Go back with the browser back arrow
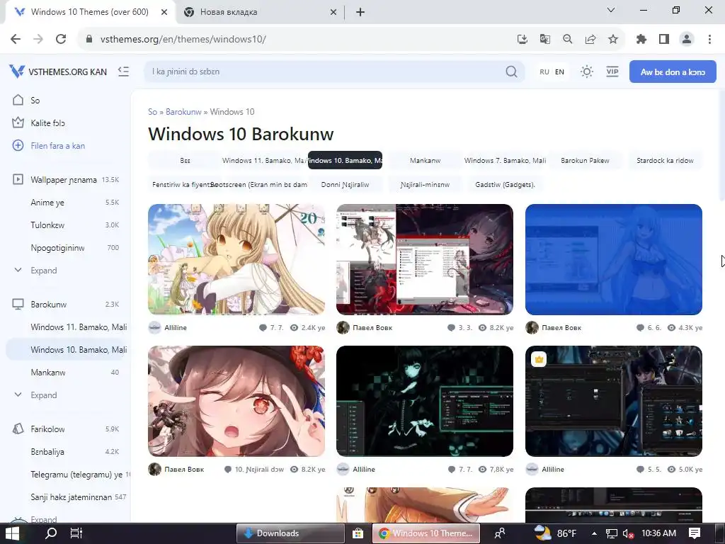725x544 pixels. point(16,39)
